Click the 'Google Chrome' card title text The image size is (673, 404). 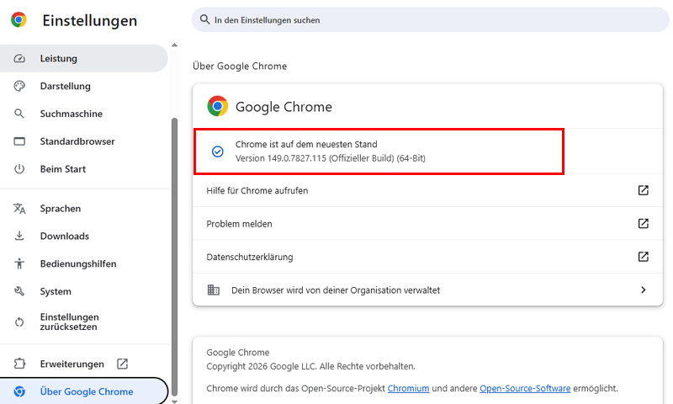[284, 107]
